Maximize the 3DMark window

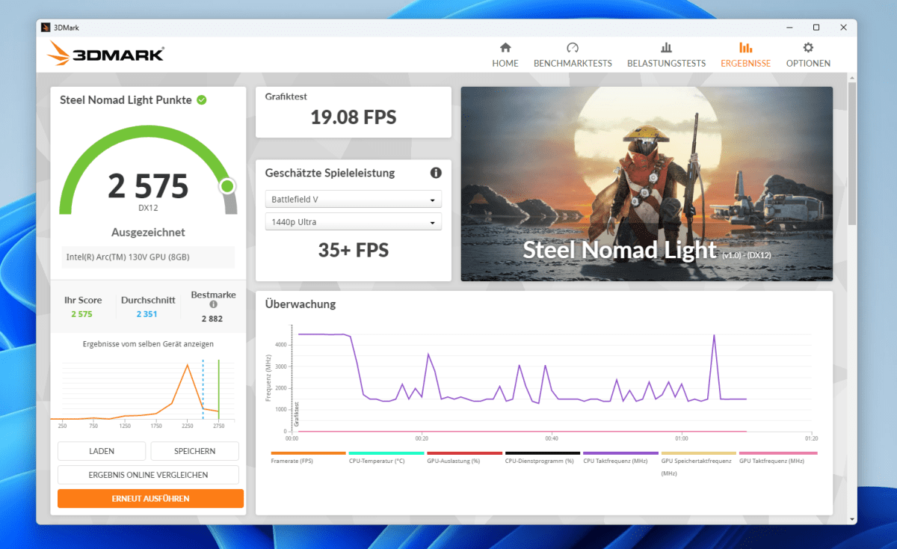point(816,28)
